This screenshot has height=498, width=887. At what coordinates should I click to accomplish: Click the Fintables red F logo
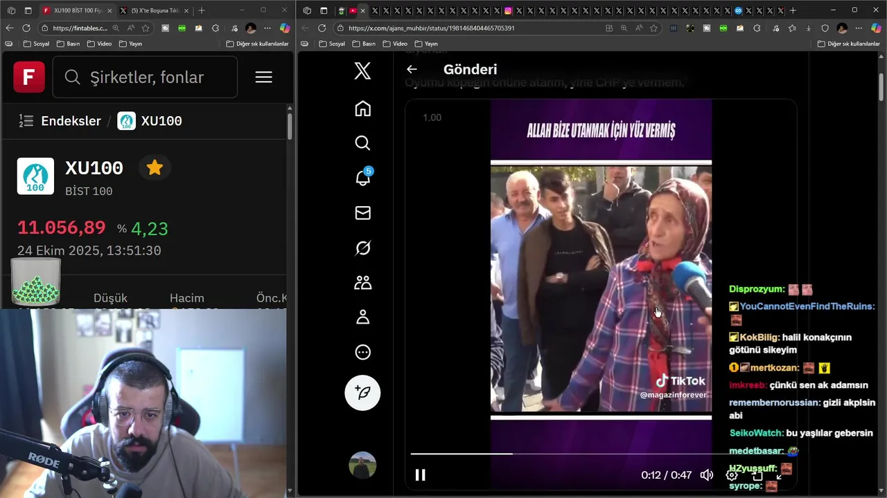(29, 77)
